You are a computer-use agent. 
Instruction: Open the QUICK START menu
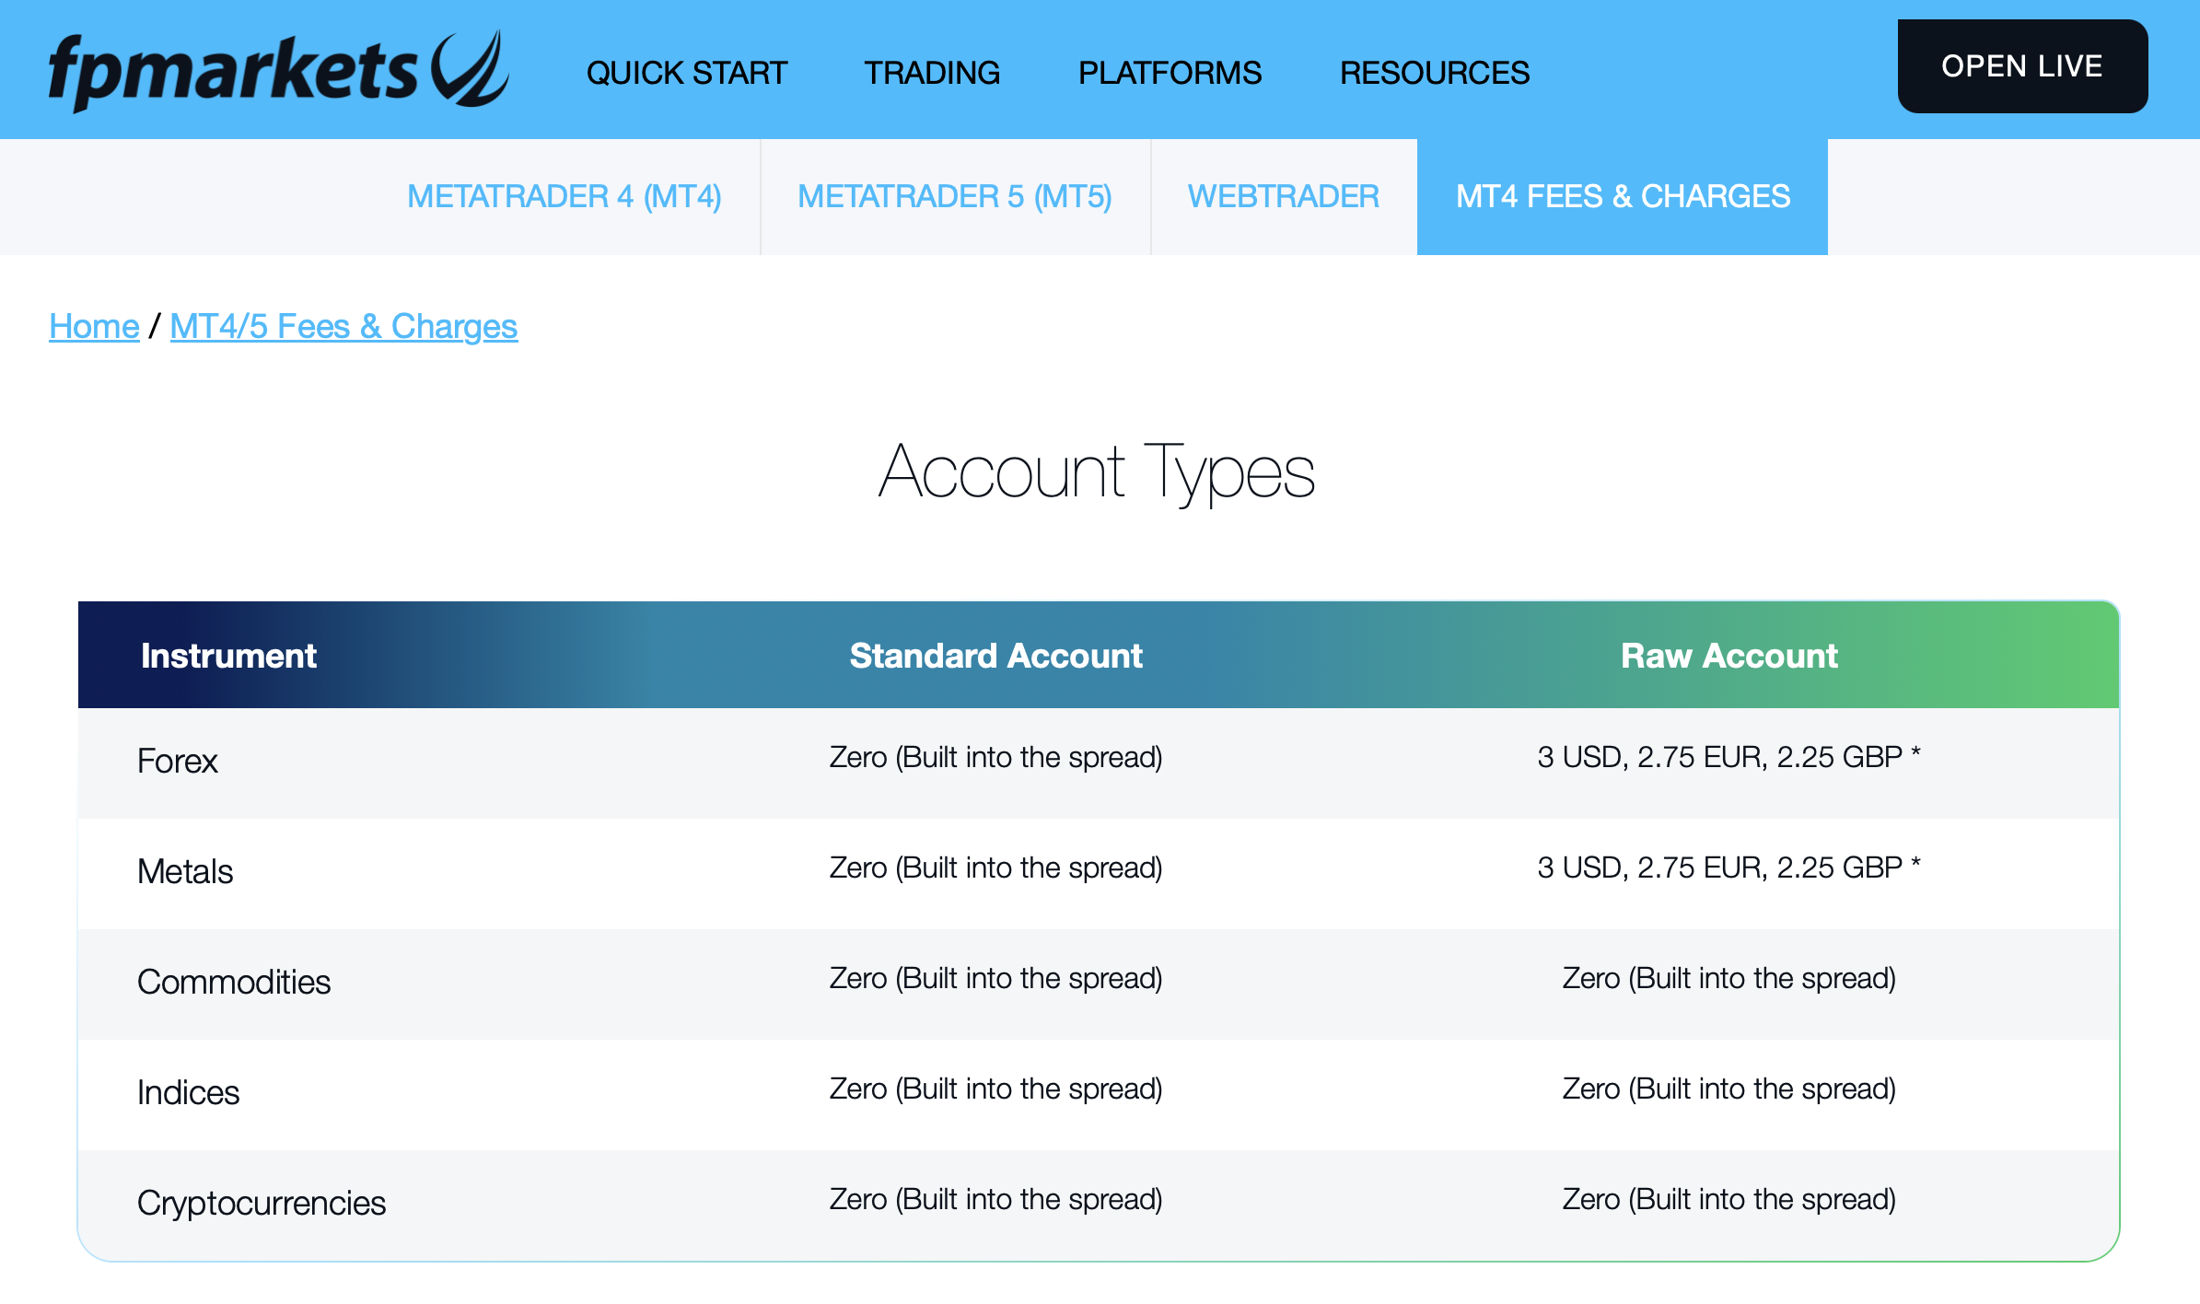pos(685,72)
